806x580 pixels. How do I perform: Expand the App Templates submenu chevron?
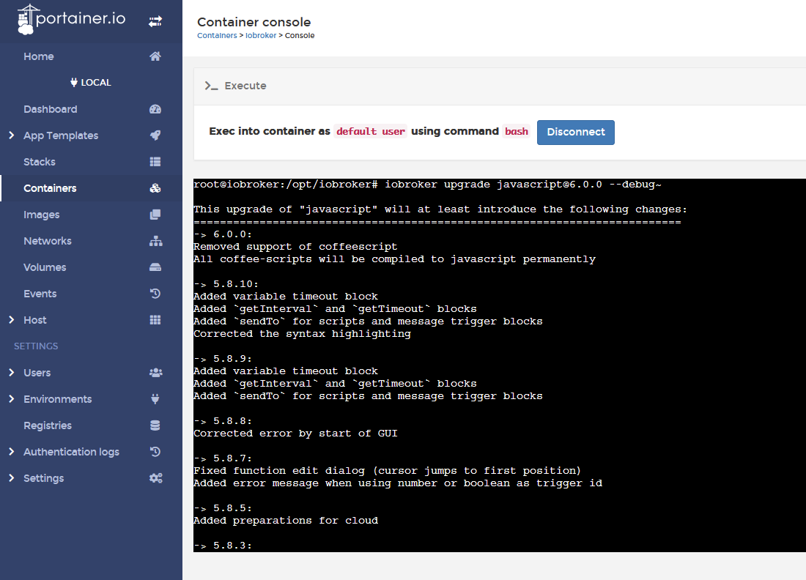11,135
